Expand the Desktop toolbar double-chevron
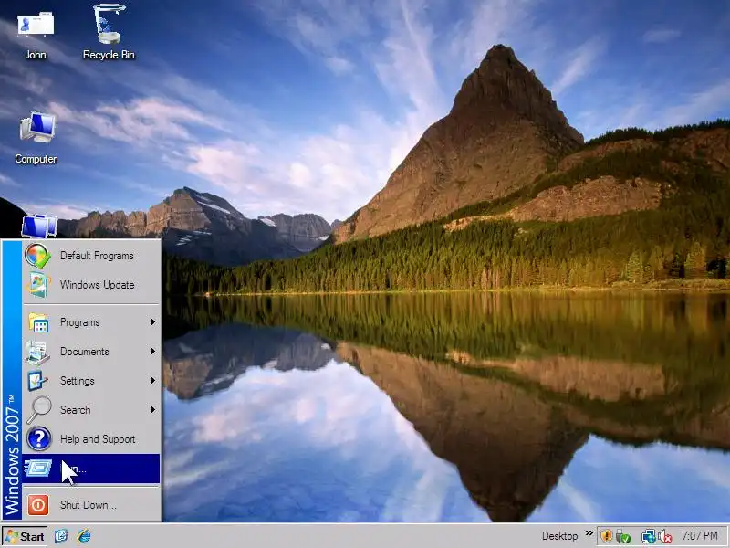This screenshot has height=548, width=730. (x=589, y=533)
